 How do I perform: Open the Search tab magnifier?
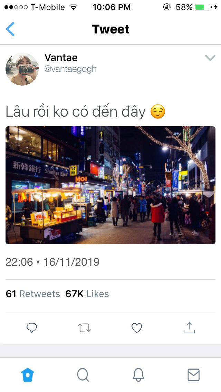tap(83, 375)
